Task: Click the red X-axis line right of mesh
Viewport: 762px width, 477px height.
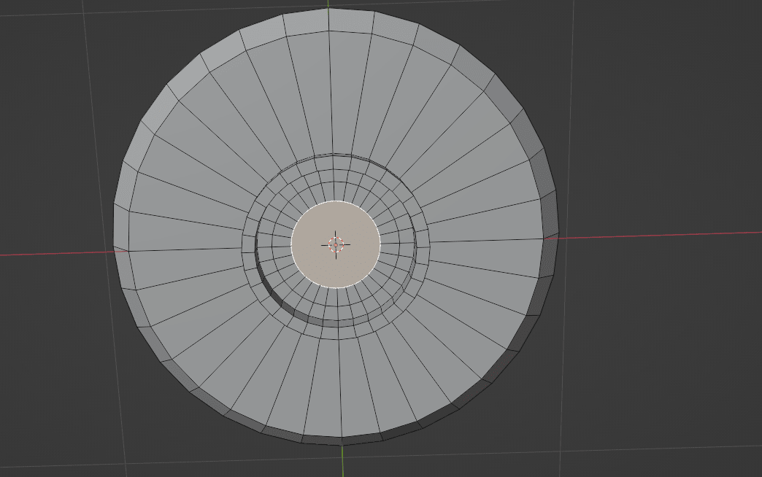Action: point(657,235)
